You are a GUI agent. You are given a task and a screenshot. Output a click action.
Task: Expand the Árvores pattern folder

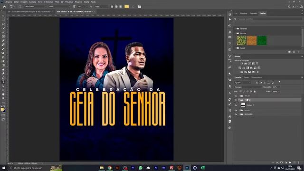[x=236, y=28]
